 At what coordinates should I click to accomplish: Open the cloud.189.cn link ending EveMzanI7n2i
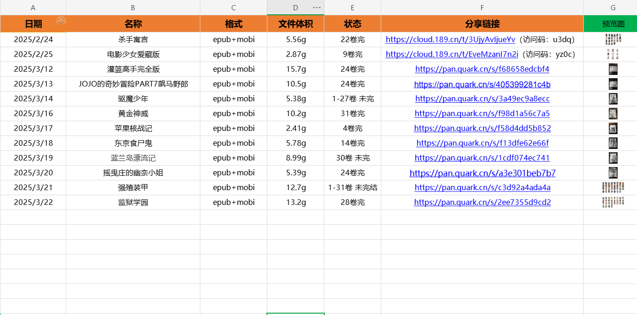pos(451,55)
